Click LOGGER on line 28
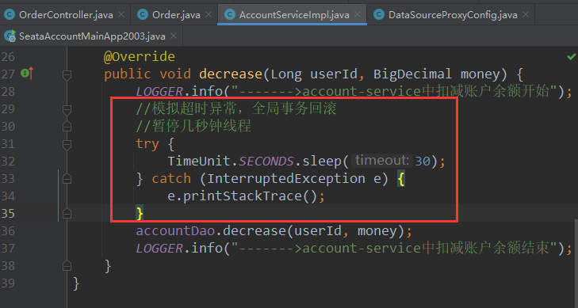 pos(159,91)
